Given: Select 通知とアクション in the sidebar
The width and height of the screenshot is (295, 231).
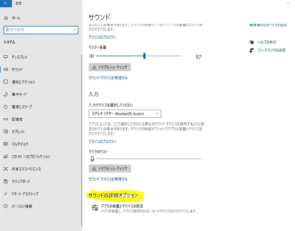Looking at the screenshot, I should [x=23, y=82].
